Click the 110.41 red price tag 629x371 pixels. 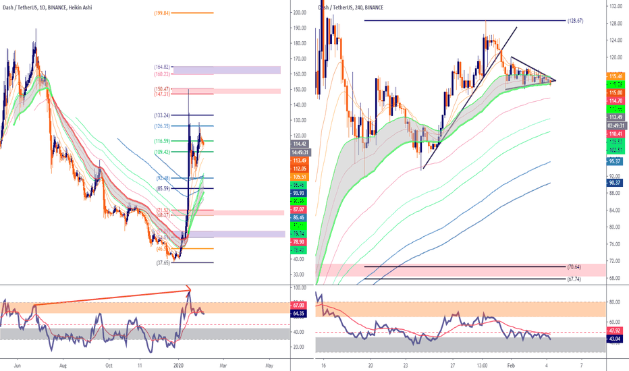click(616, 134)
